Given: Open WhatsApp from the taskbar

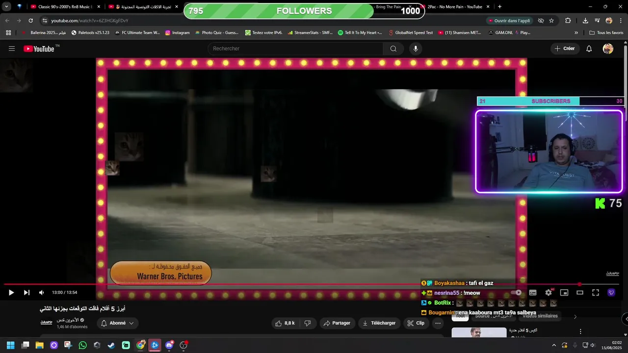Looking at the screenshot, I should [82, 345].
